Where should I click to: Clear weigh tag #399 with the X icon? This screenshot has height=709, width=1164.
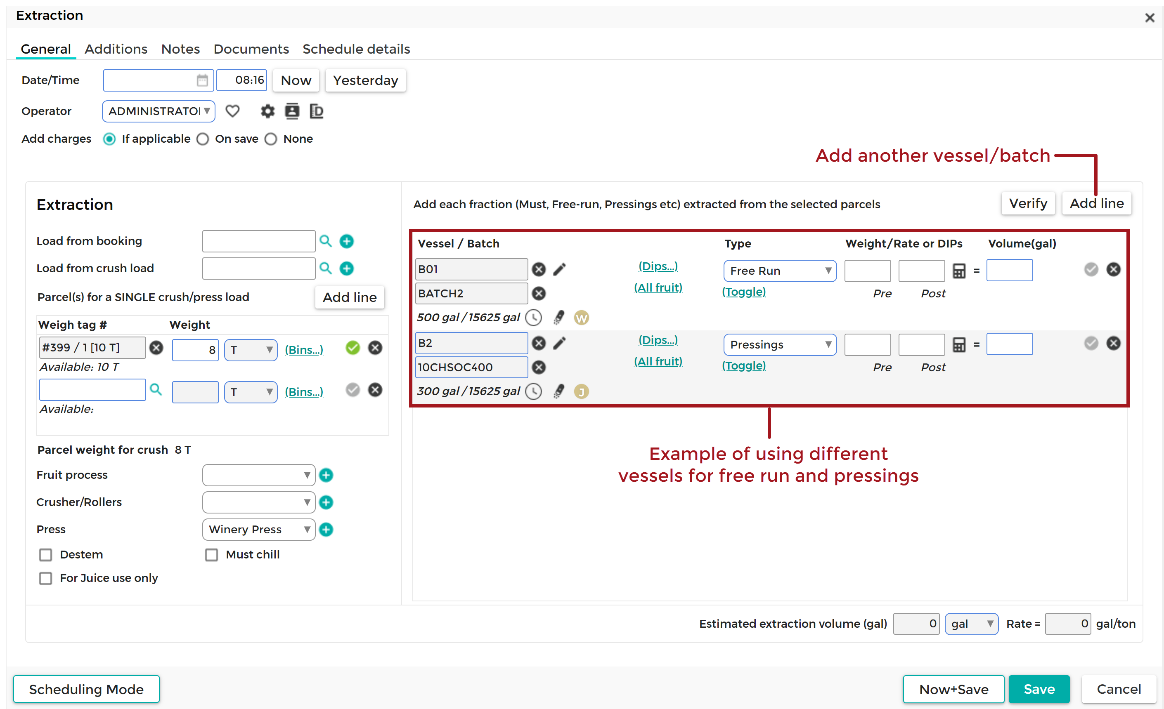[156, 348]
